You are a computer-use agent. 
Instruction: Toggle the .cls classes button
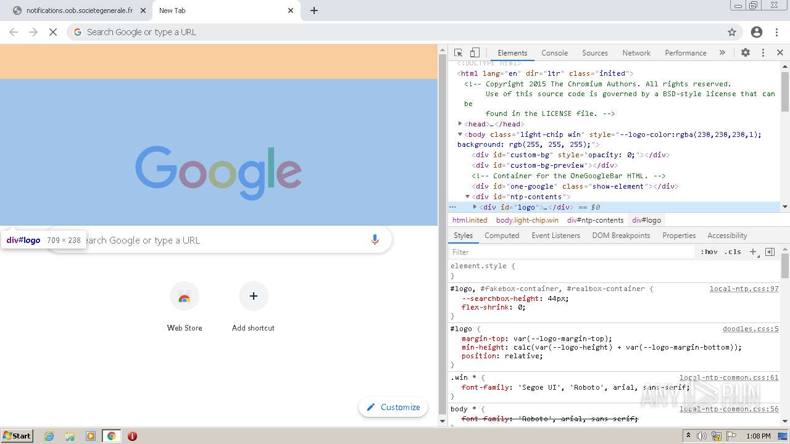tap(733, 252)
